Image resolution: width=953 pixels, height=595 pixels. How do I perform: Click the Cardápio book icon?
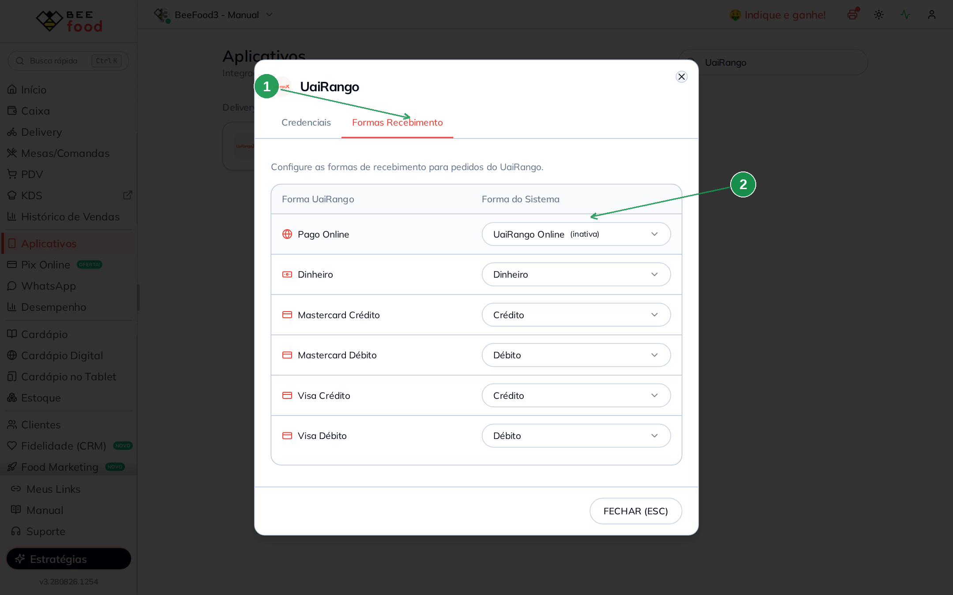coord(12,334)
